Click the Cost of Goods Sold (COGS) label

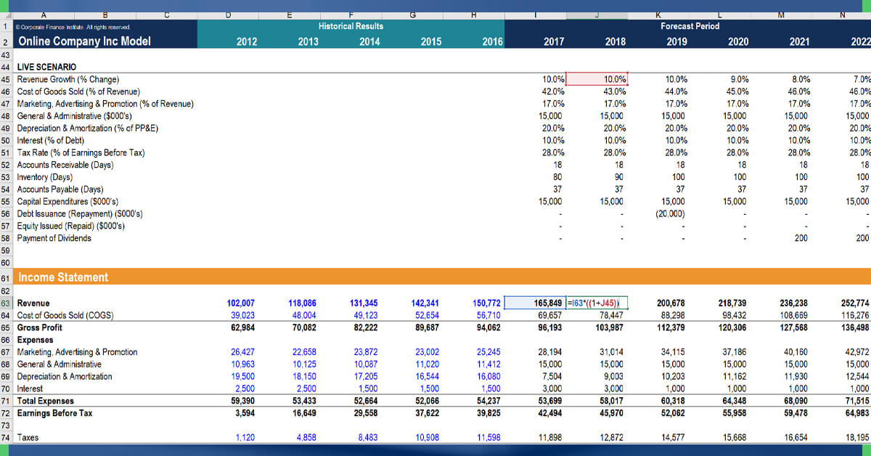(65, 315)
